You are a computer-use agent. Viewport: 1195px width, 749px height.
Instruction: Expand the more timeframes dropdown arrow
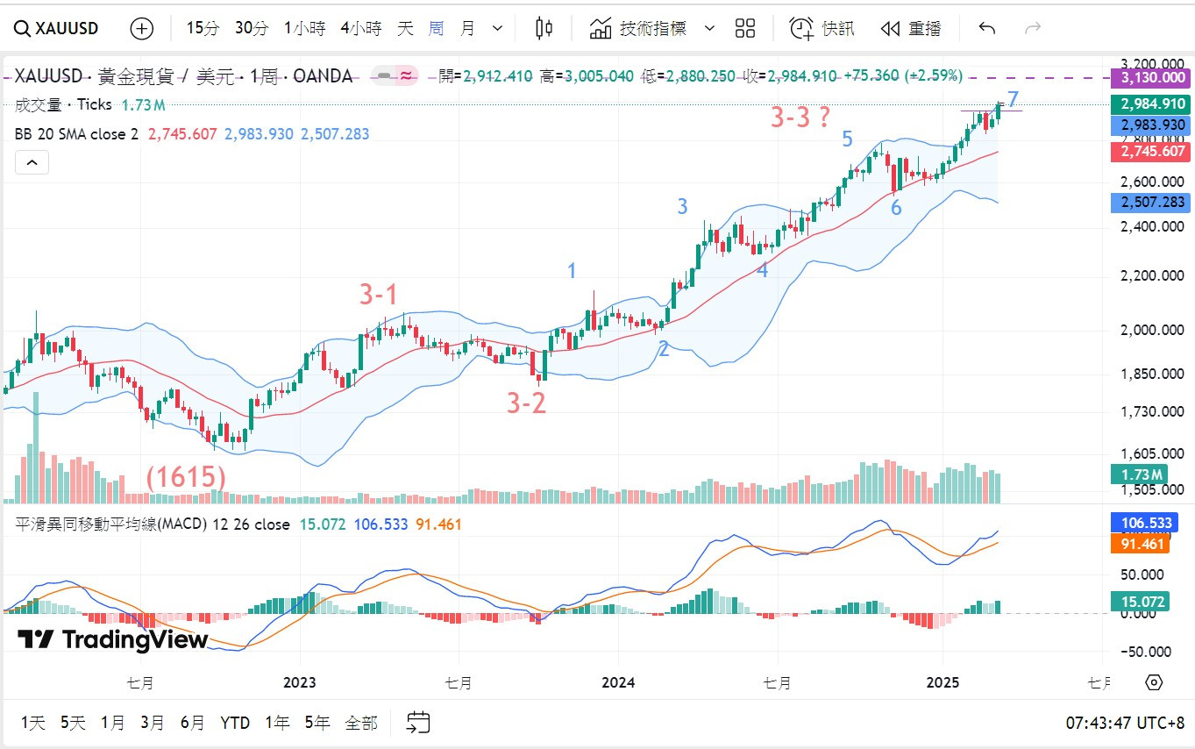tap(498, 28)
